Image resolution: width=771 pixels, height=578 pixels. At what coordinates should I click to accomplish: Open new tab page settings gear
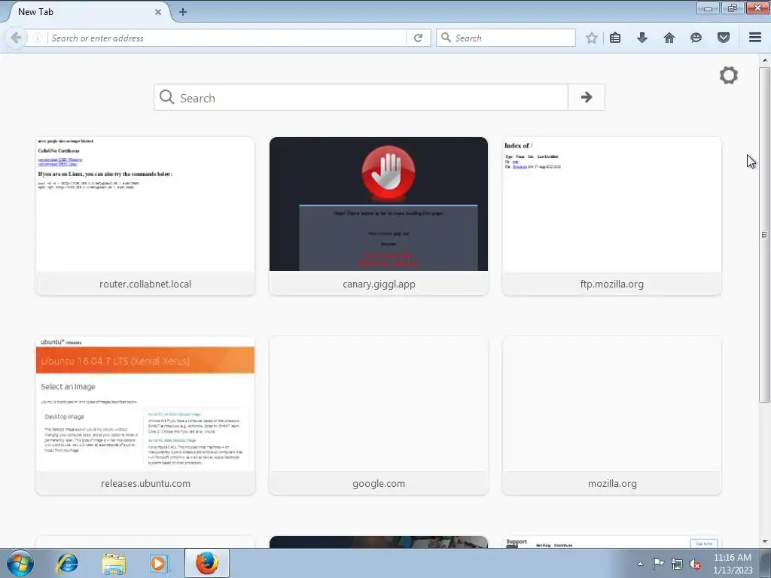[729, 75]
